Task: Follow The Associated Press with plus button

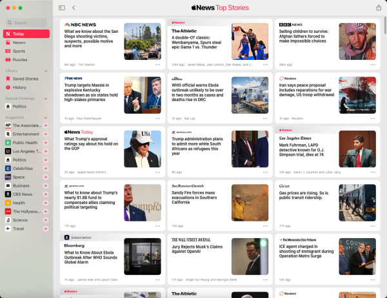Action: 46,126
